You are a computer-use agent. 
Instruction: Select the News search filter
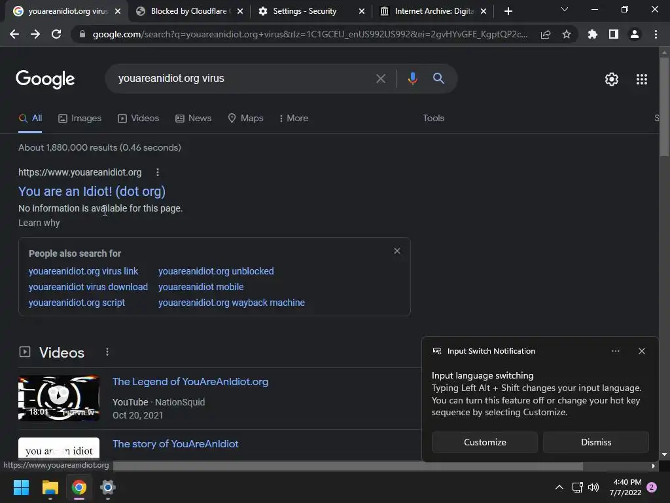(193, 118)
